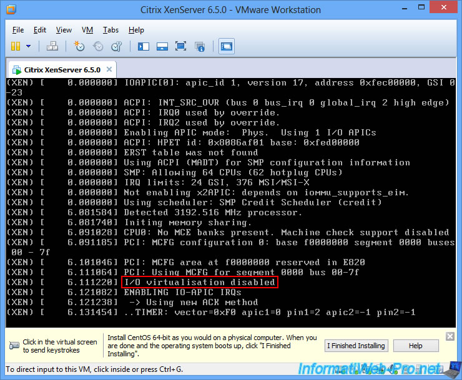The image size is (462, 380).
Task: Click the Help button in install bar
Action: [x=415, y=346]
